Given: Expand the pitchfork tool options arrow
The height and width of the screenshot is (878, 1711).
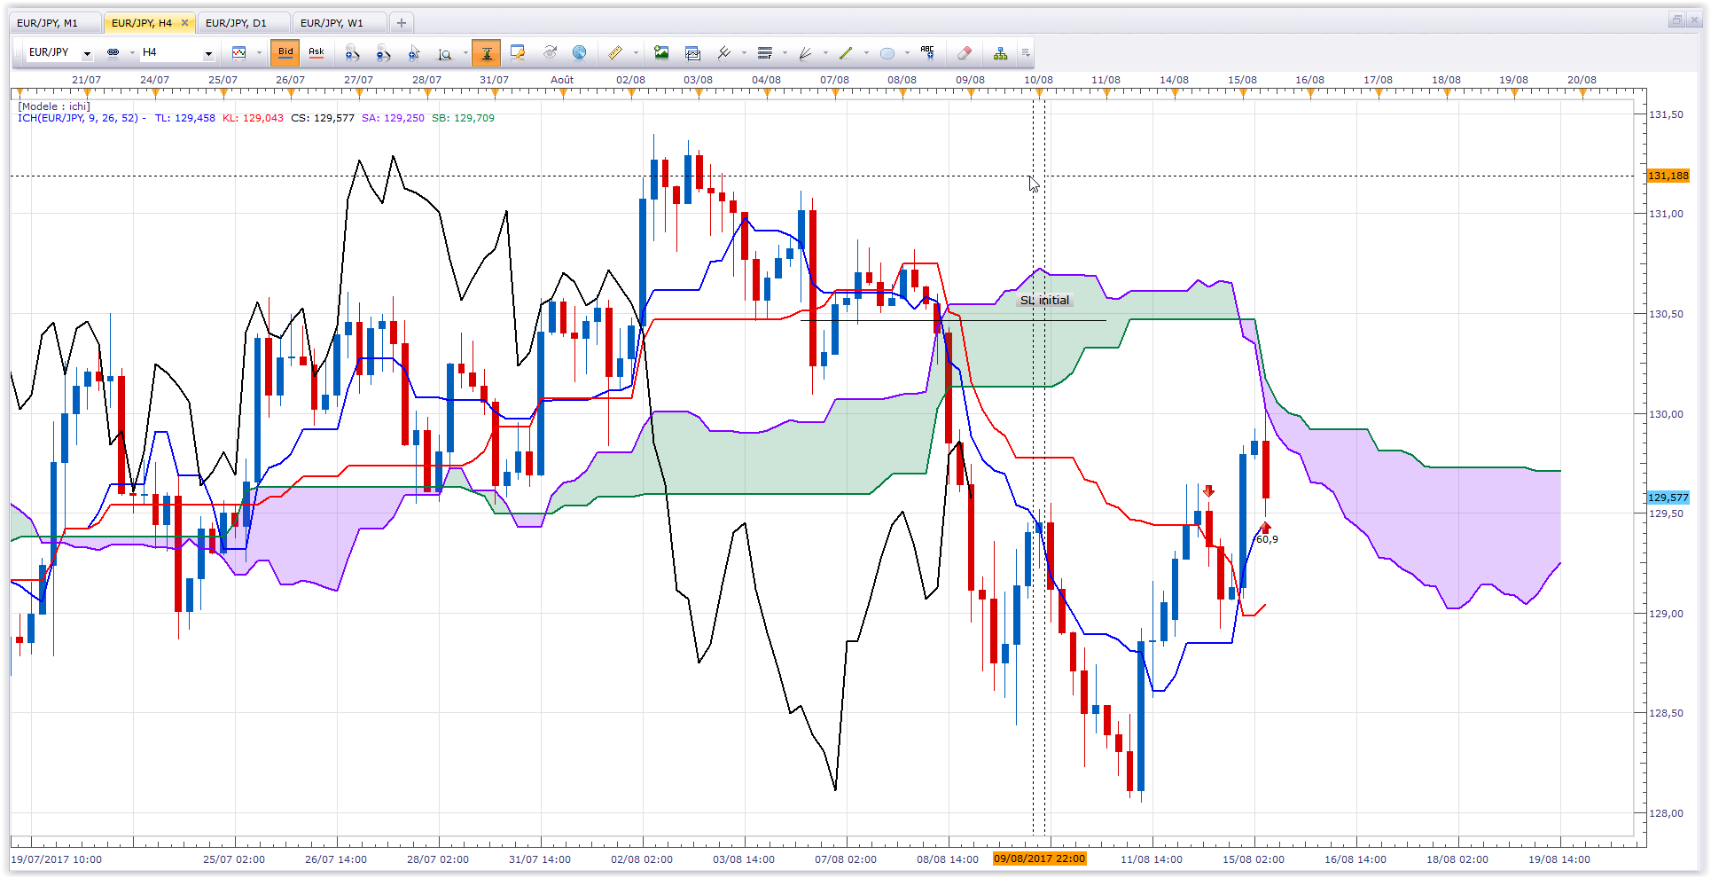Looking at the screenshot, I should click(744, 53).
